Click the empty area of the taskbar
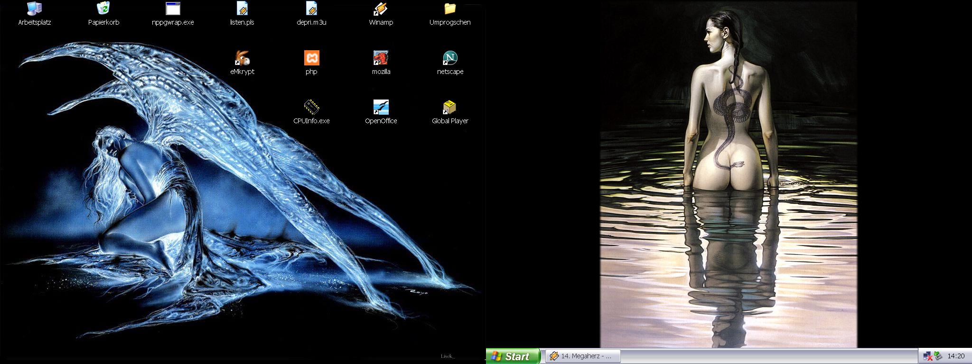Screen dimensions: 972x364 [x=759, y=356]
